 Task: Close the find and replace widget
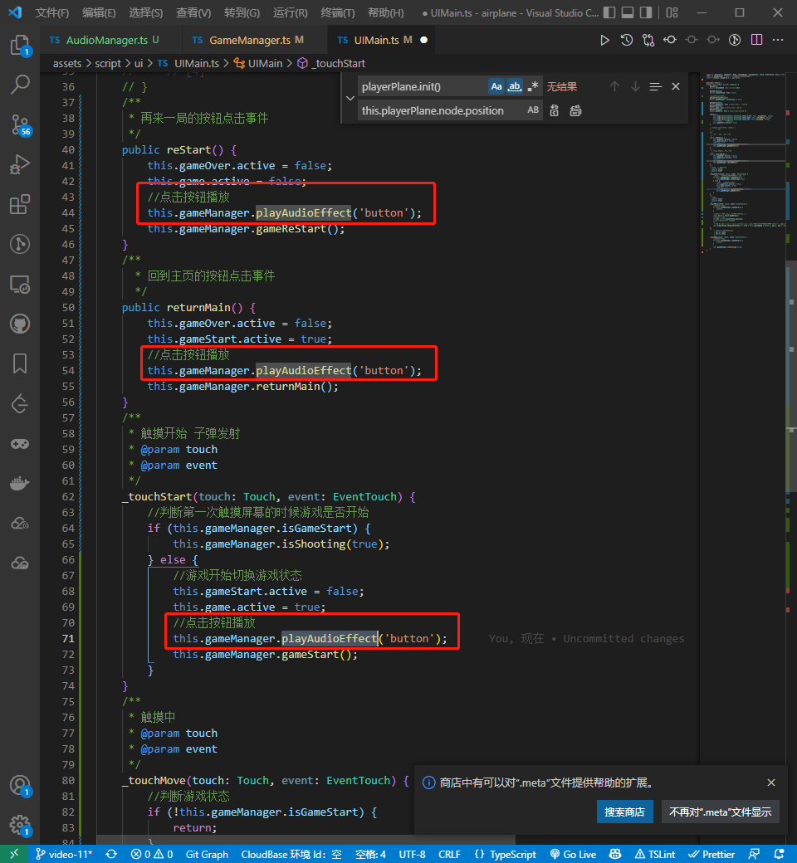point(676,86)
